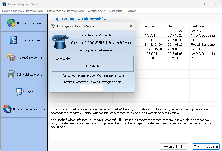
Task: Select version 2.2.0.0 cell
Action: tap(149, 58)
